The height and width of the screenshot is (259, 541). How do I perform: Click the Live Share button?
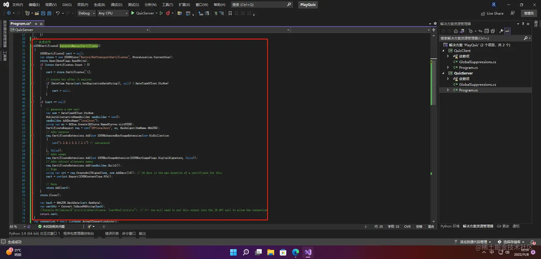492,13
